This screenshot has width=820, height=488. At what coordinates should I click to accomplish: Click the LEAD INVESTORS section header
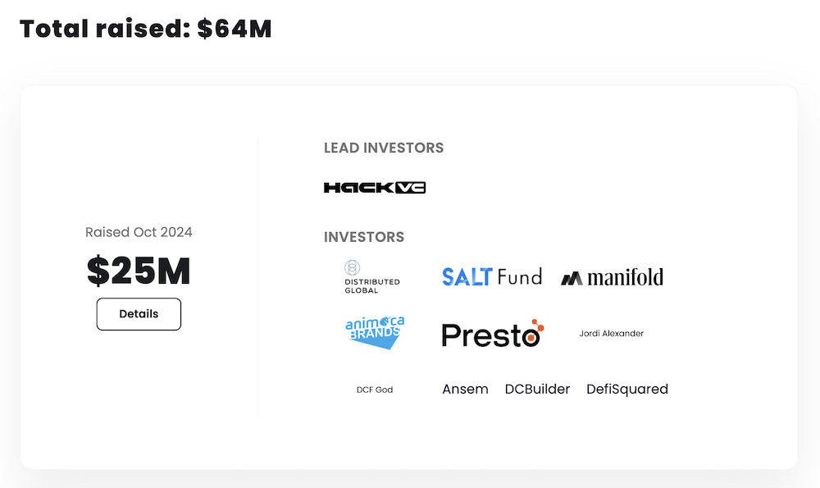tap(383, 148)
